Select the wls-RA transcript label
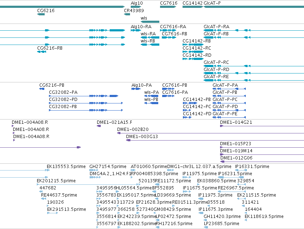The height and width of the screenshot is (229, 304). (148, 34)
